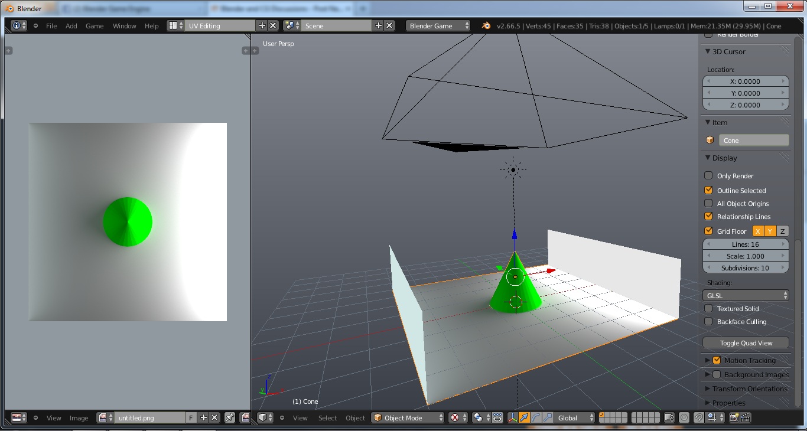Open the Global orientation dropdown

pos(575,417)
